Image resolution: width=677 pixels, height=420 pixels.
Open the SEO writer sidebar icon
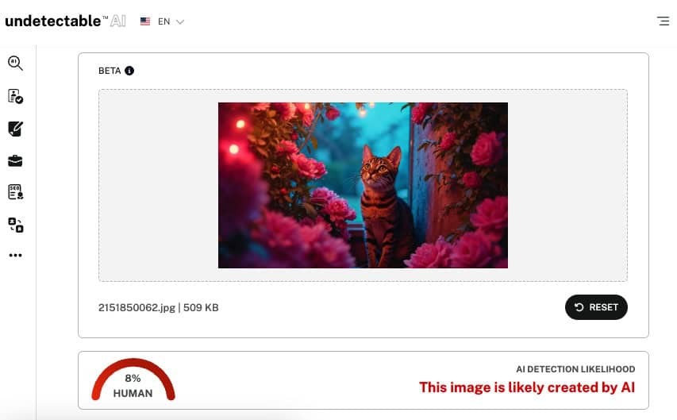15,192
